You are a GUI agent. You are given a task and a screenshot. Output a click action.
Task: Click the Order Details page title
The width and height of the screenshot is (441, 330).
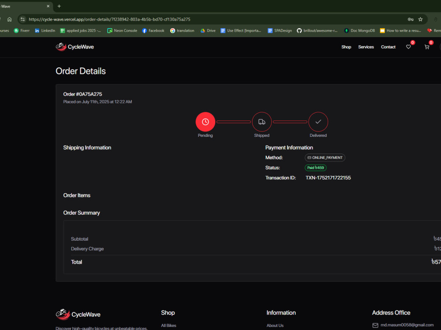pyautogui.click(x=81, y=71)
